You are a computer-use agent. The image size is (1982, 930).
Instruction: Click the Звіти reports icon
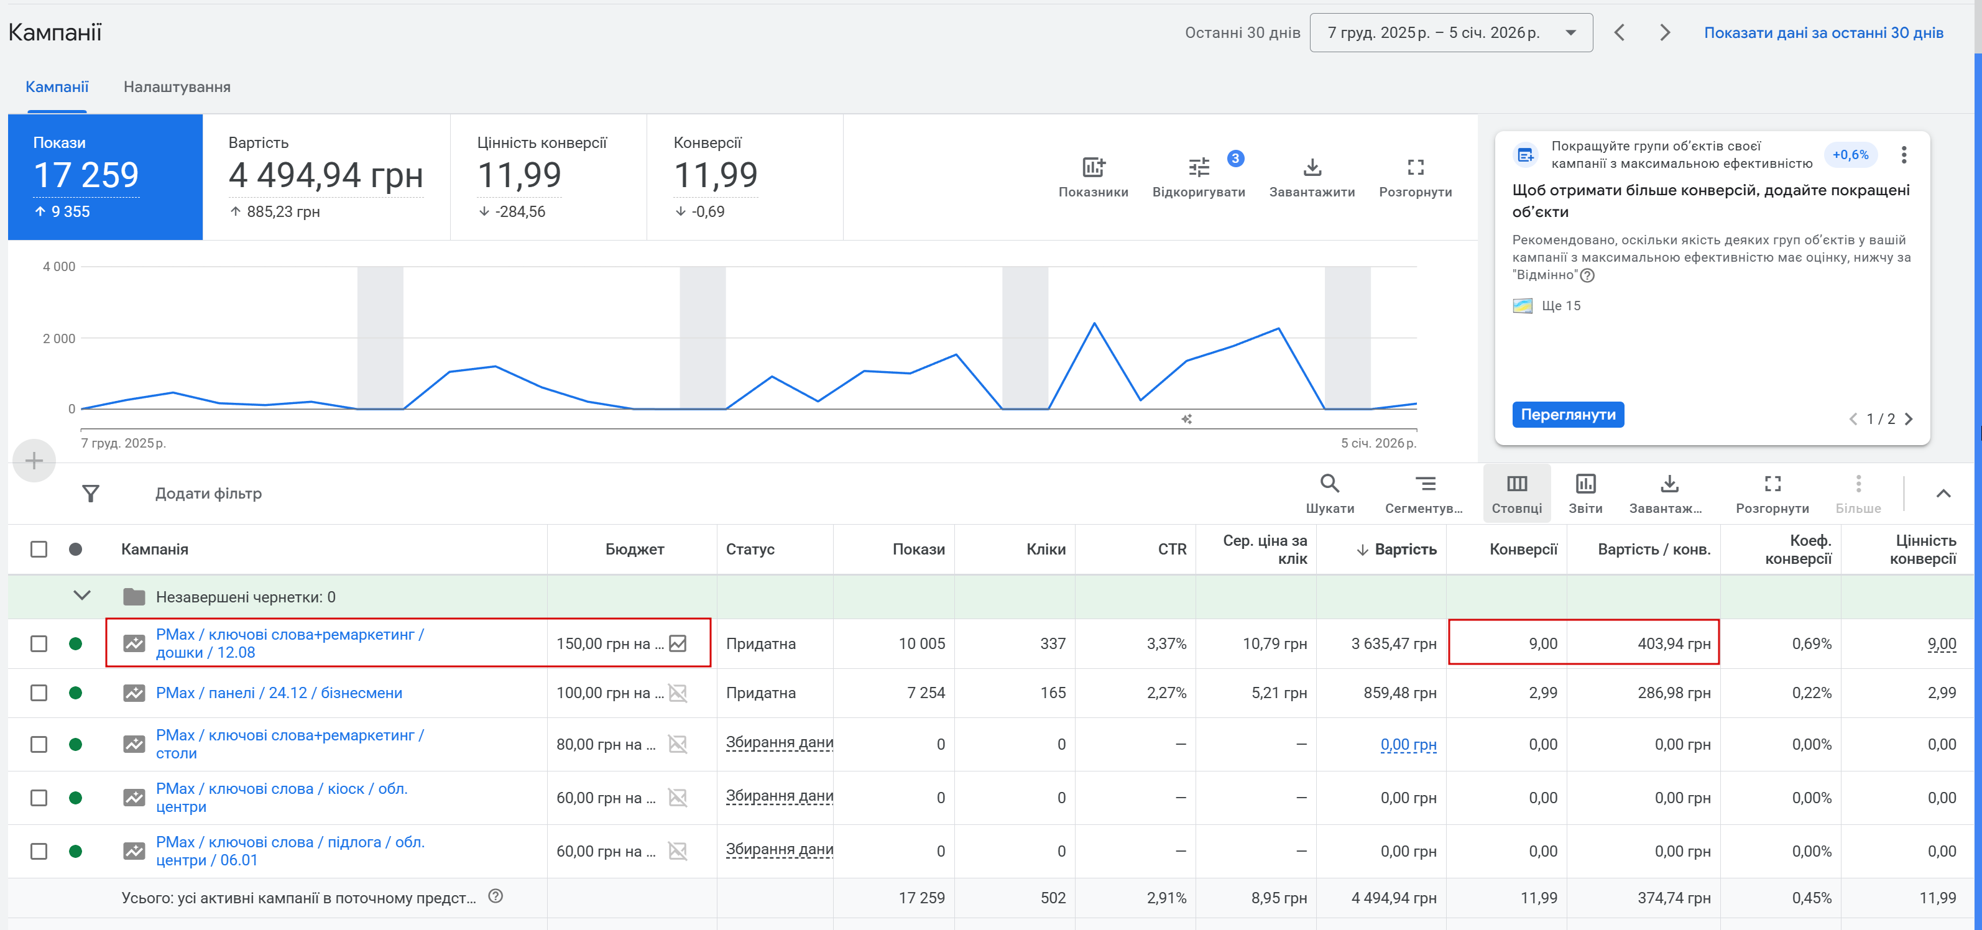[x=1585, y=484]
